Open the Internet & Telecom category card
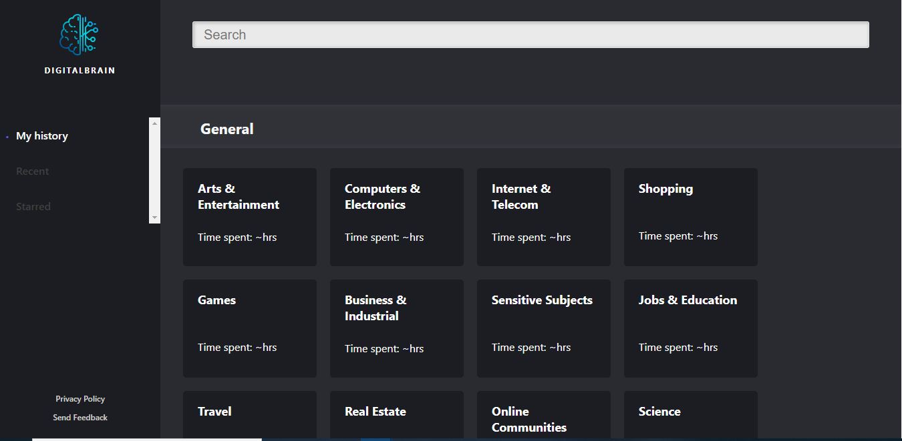The height and width of the screenshot is (441, 902). tap(544, 217)
